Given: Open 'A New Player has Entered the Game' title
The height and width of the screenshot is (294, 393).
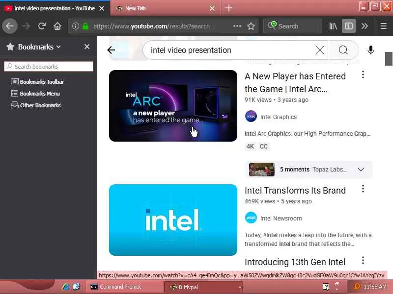Looking at the screenshot, I should tap(295, 82).
